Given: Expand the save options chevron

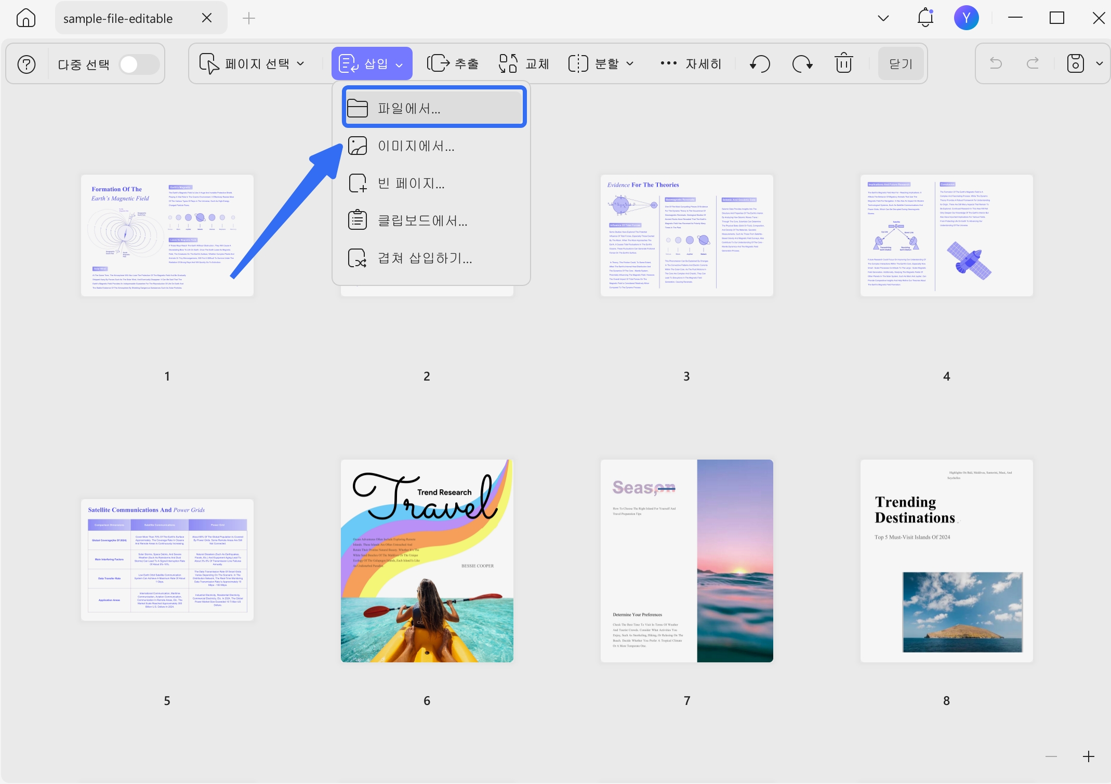Looking at the screenshot, I should [1100, 63].
